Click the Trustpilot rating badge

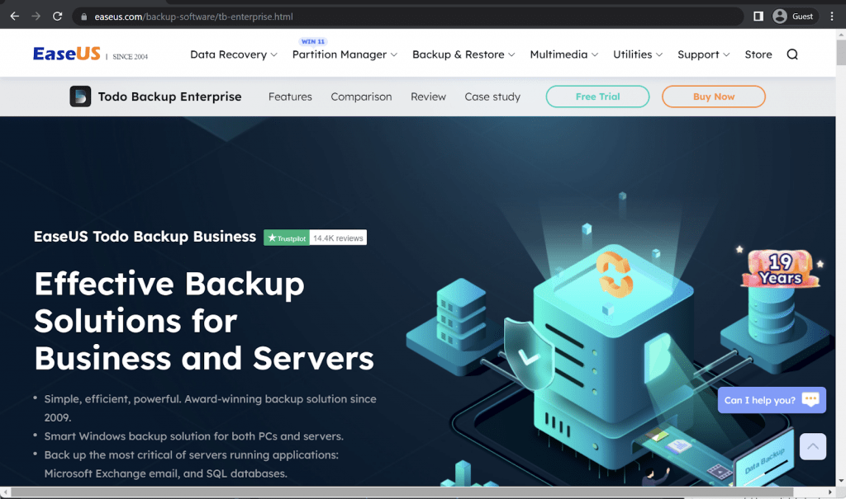[x=315, y=238]
